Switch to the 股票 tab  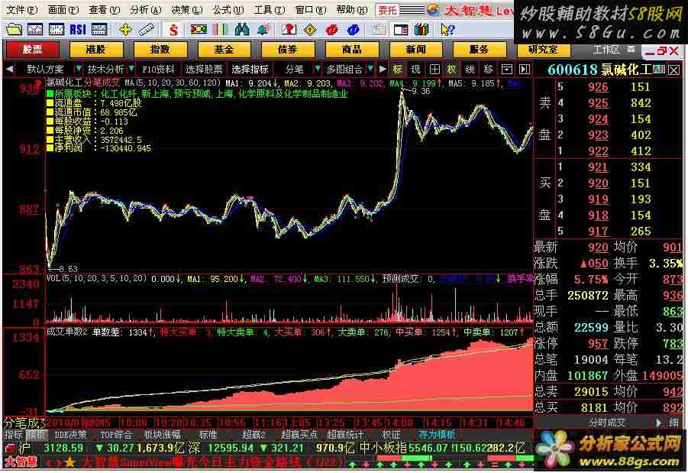click(33, 49)
